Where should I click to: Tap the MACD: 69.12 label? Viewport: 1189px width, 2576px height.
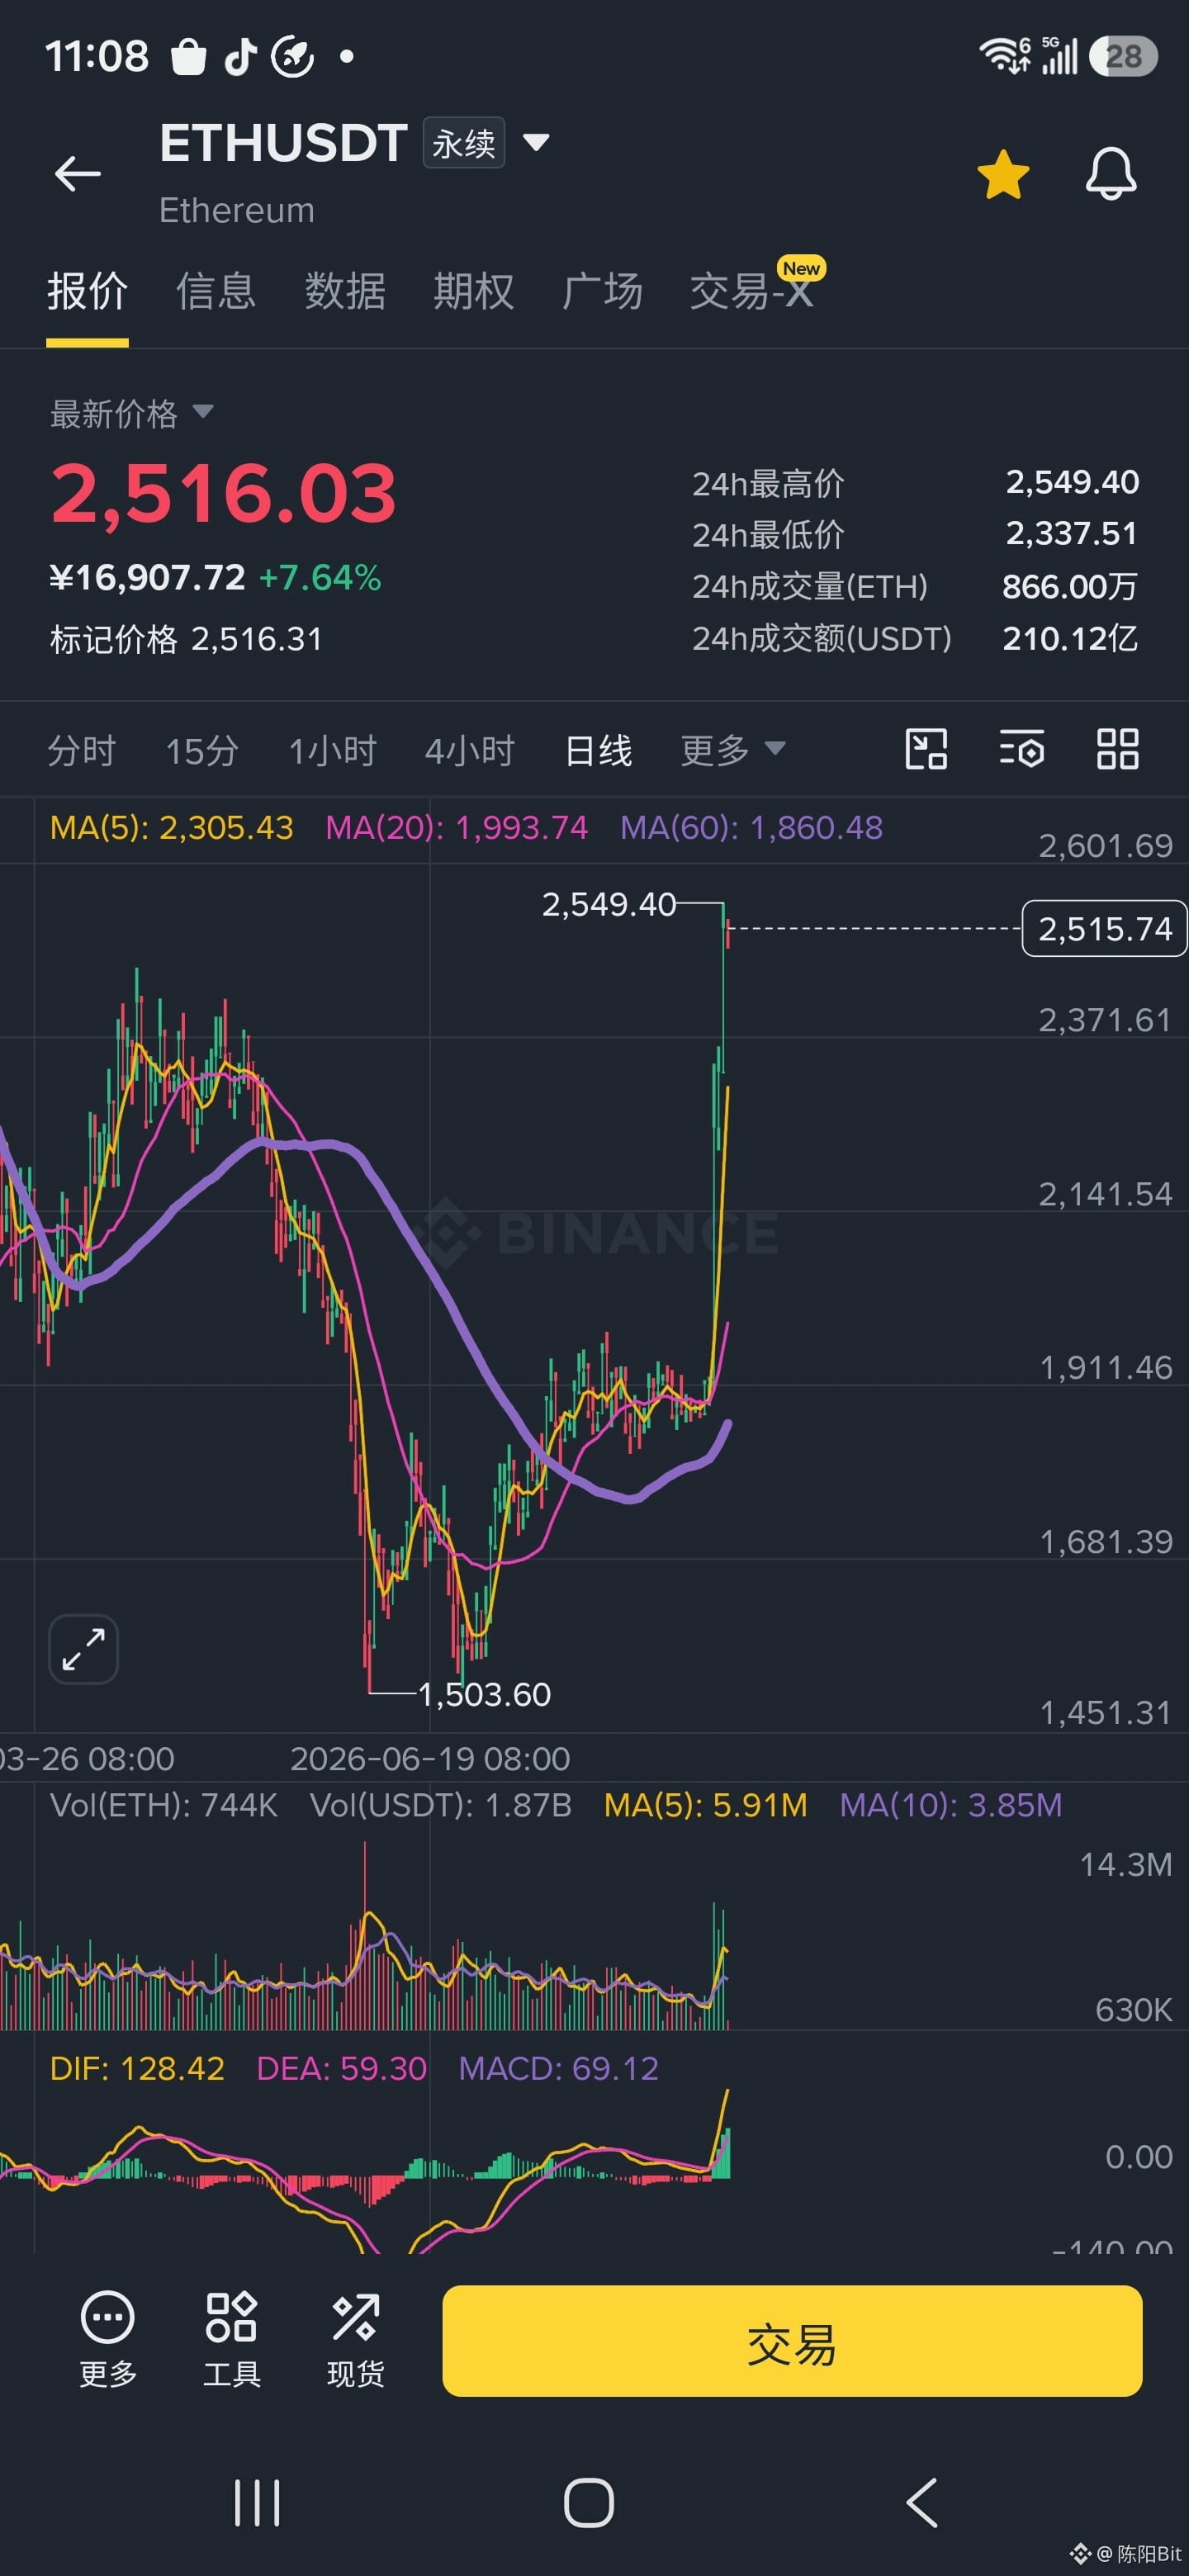point(558,2068)
